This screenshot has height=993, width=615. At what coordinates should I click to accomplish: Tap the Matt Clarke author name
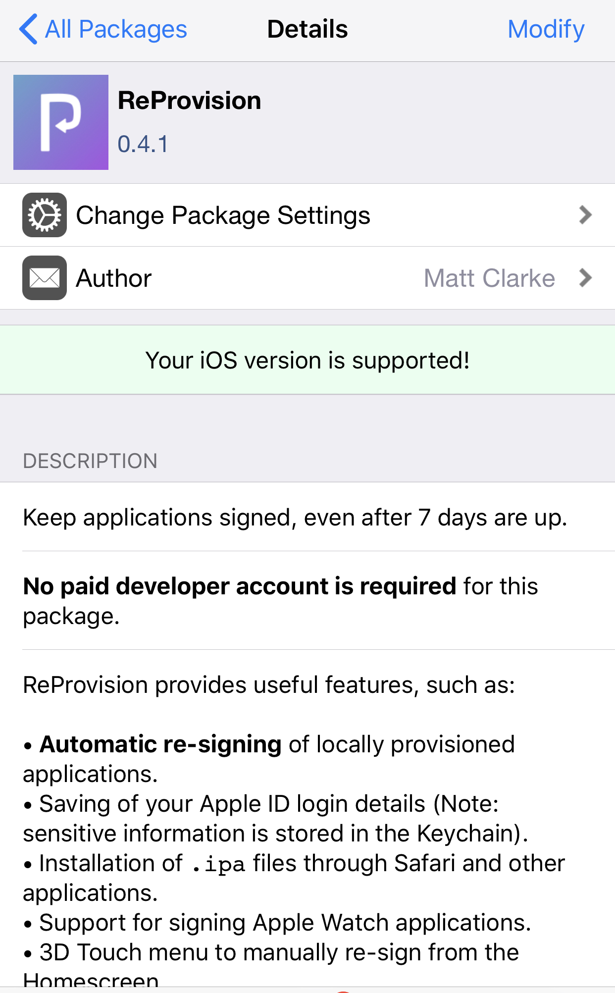489,278
